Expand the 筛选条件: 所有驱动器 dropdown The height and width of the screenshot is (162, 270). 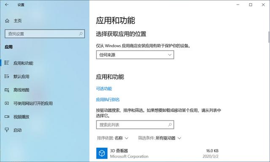tap(159, 138)
